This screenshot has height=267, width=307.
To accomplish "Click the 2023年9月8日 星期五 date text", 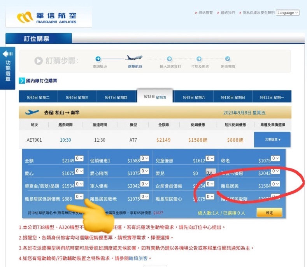I will (244, 113).
